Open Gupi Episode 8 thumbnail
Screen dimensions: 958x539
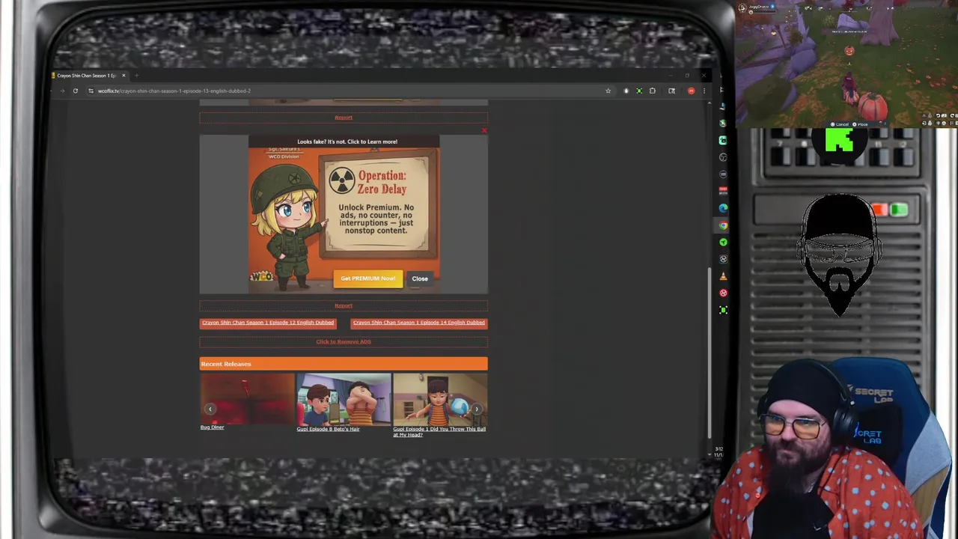(344, 398)
